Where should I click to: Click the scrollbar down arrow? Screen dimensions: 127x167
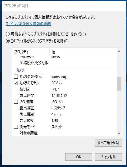click(119, 133)
